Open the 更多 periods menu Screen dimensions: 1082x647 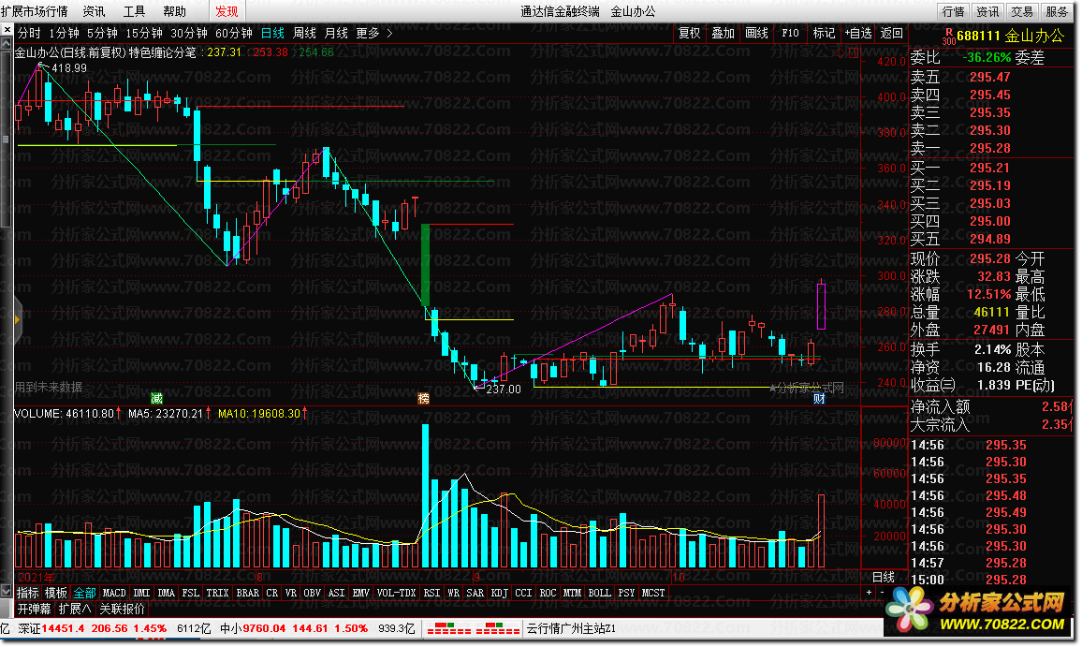(368, 33)
